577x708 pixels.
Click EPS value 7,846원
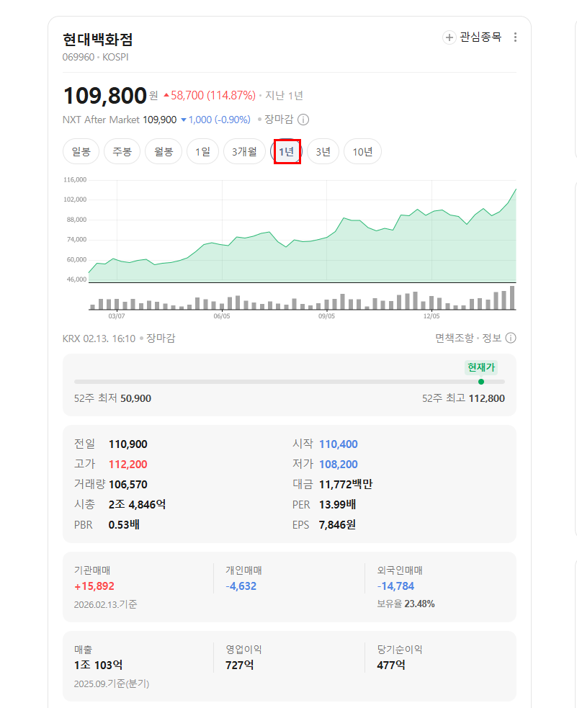pos(337,524)
